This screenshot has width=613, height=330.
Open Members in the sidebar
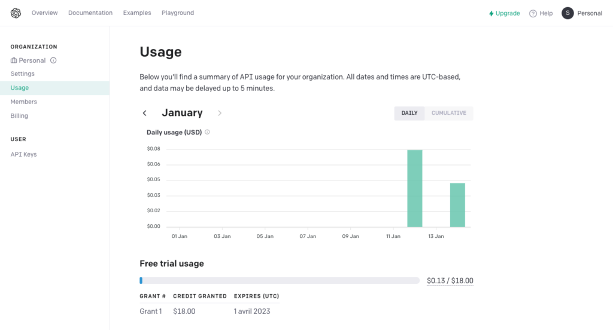[23, 102]
